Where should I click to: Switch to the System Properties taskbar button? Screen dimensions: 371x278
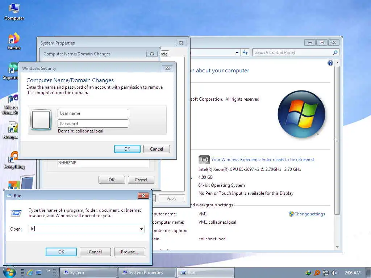(x=147, y=273)
